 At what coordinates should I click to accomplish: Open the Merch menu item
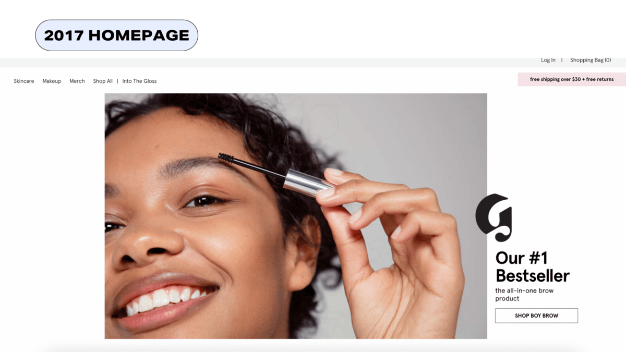click(x=77, y=81)
